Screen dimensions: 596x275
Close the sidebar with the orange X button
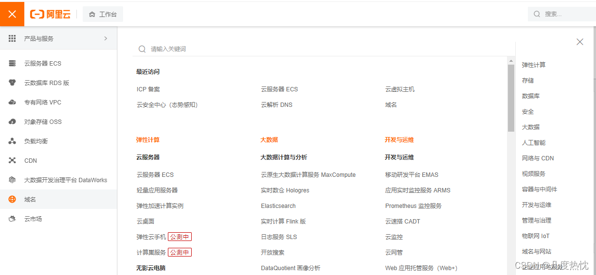point(12,14)
